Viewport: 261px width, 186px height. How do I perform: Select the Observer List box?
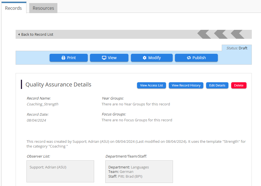click(x=60, y=171)
